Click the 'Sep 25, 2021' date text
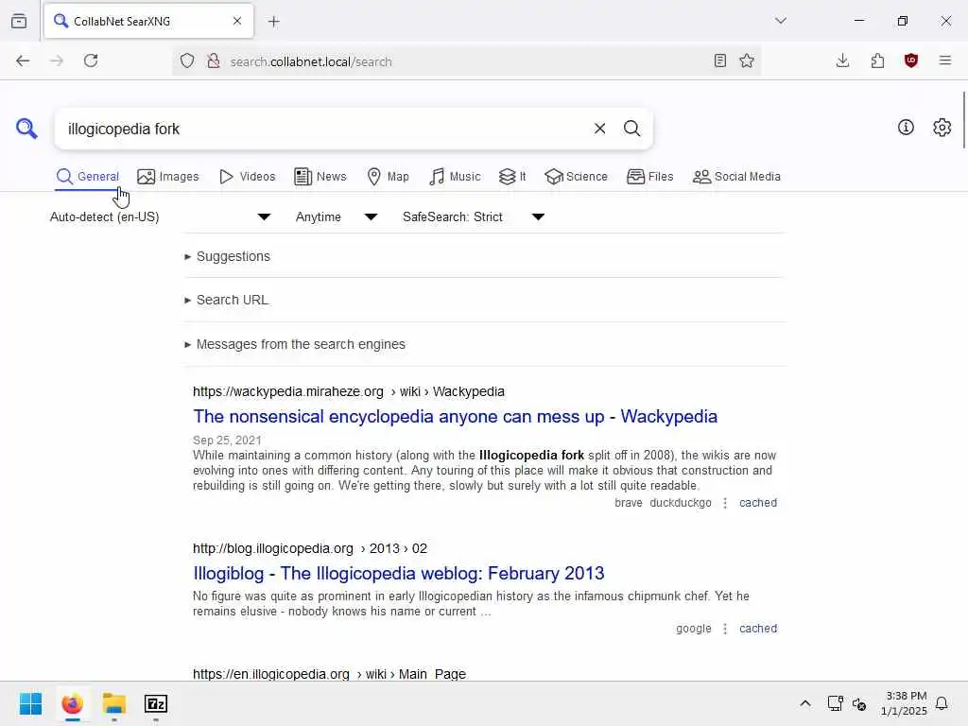Image resolution: width=968 pixels, height=726 pixels. (x=227, y=441)
